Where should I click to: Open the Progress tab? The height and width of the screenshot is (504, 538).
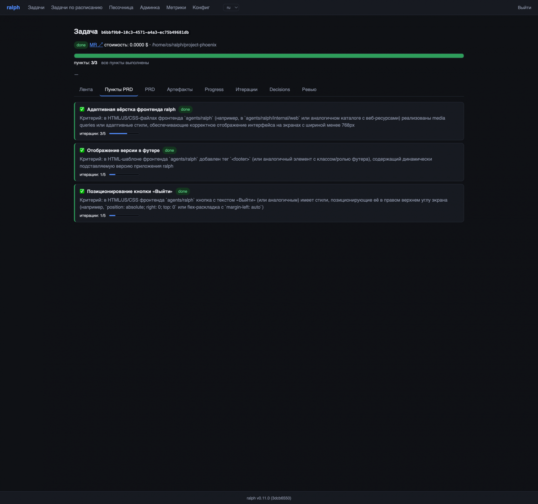[214, 90]
